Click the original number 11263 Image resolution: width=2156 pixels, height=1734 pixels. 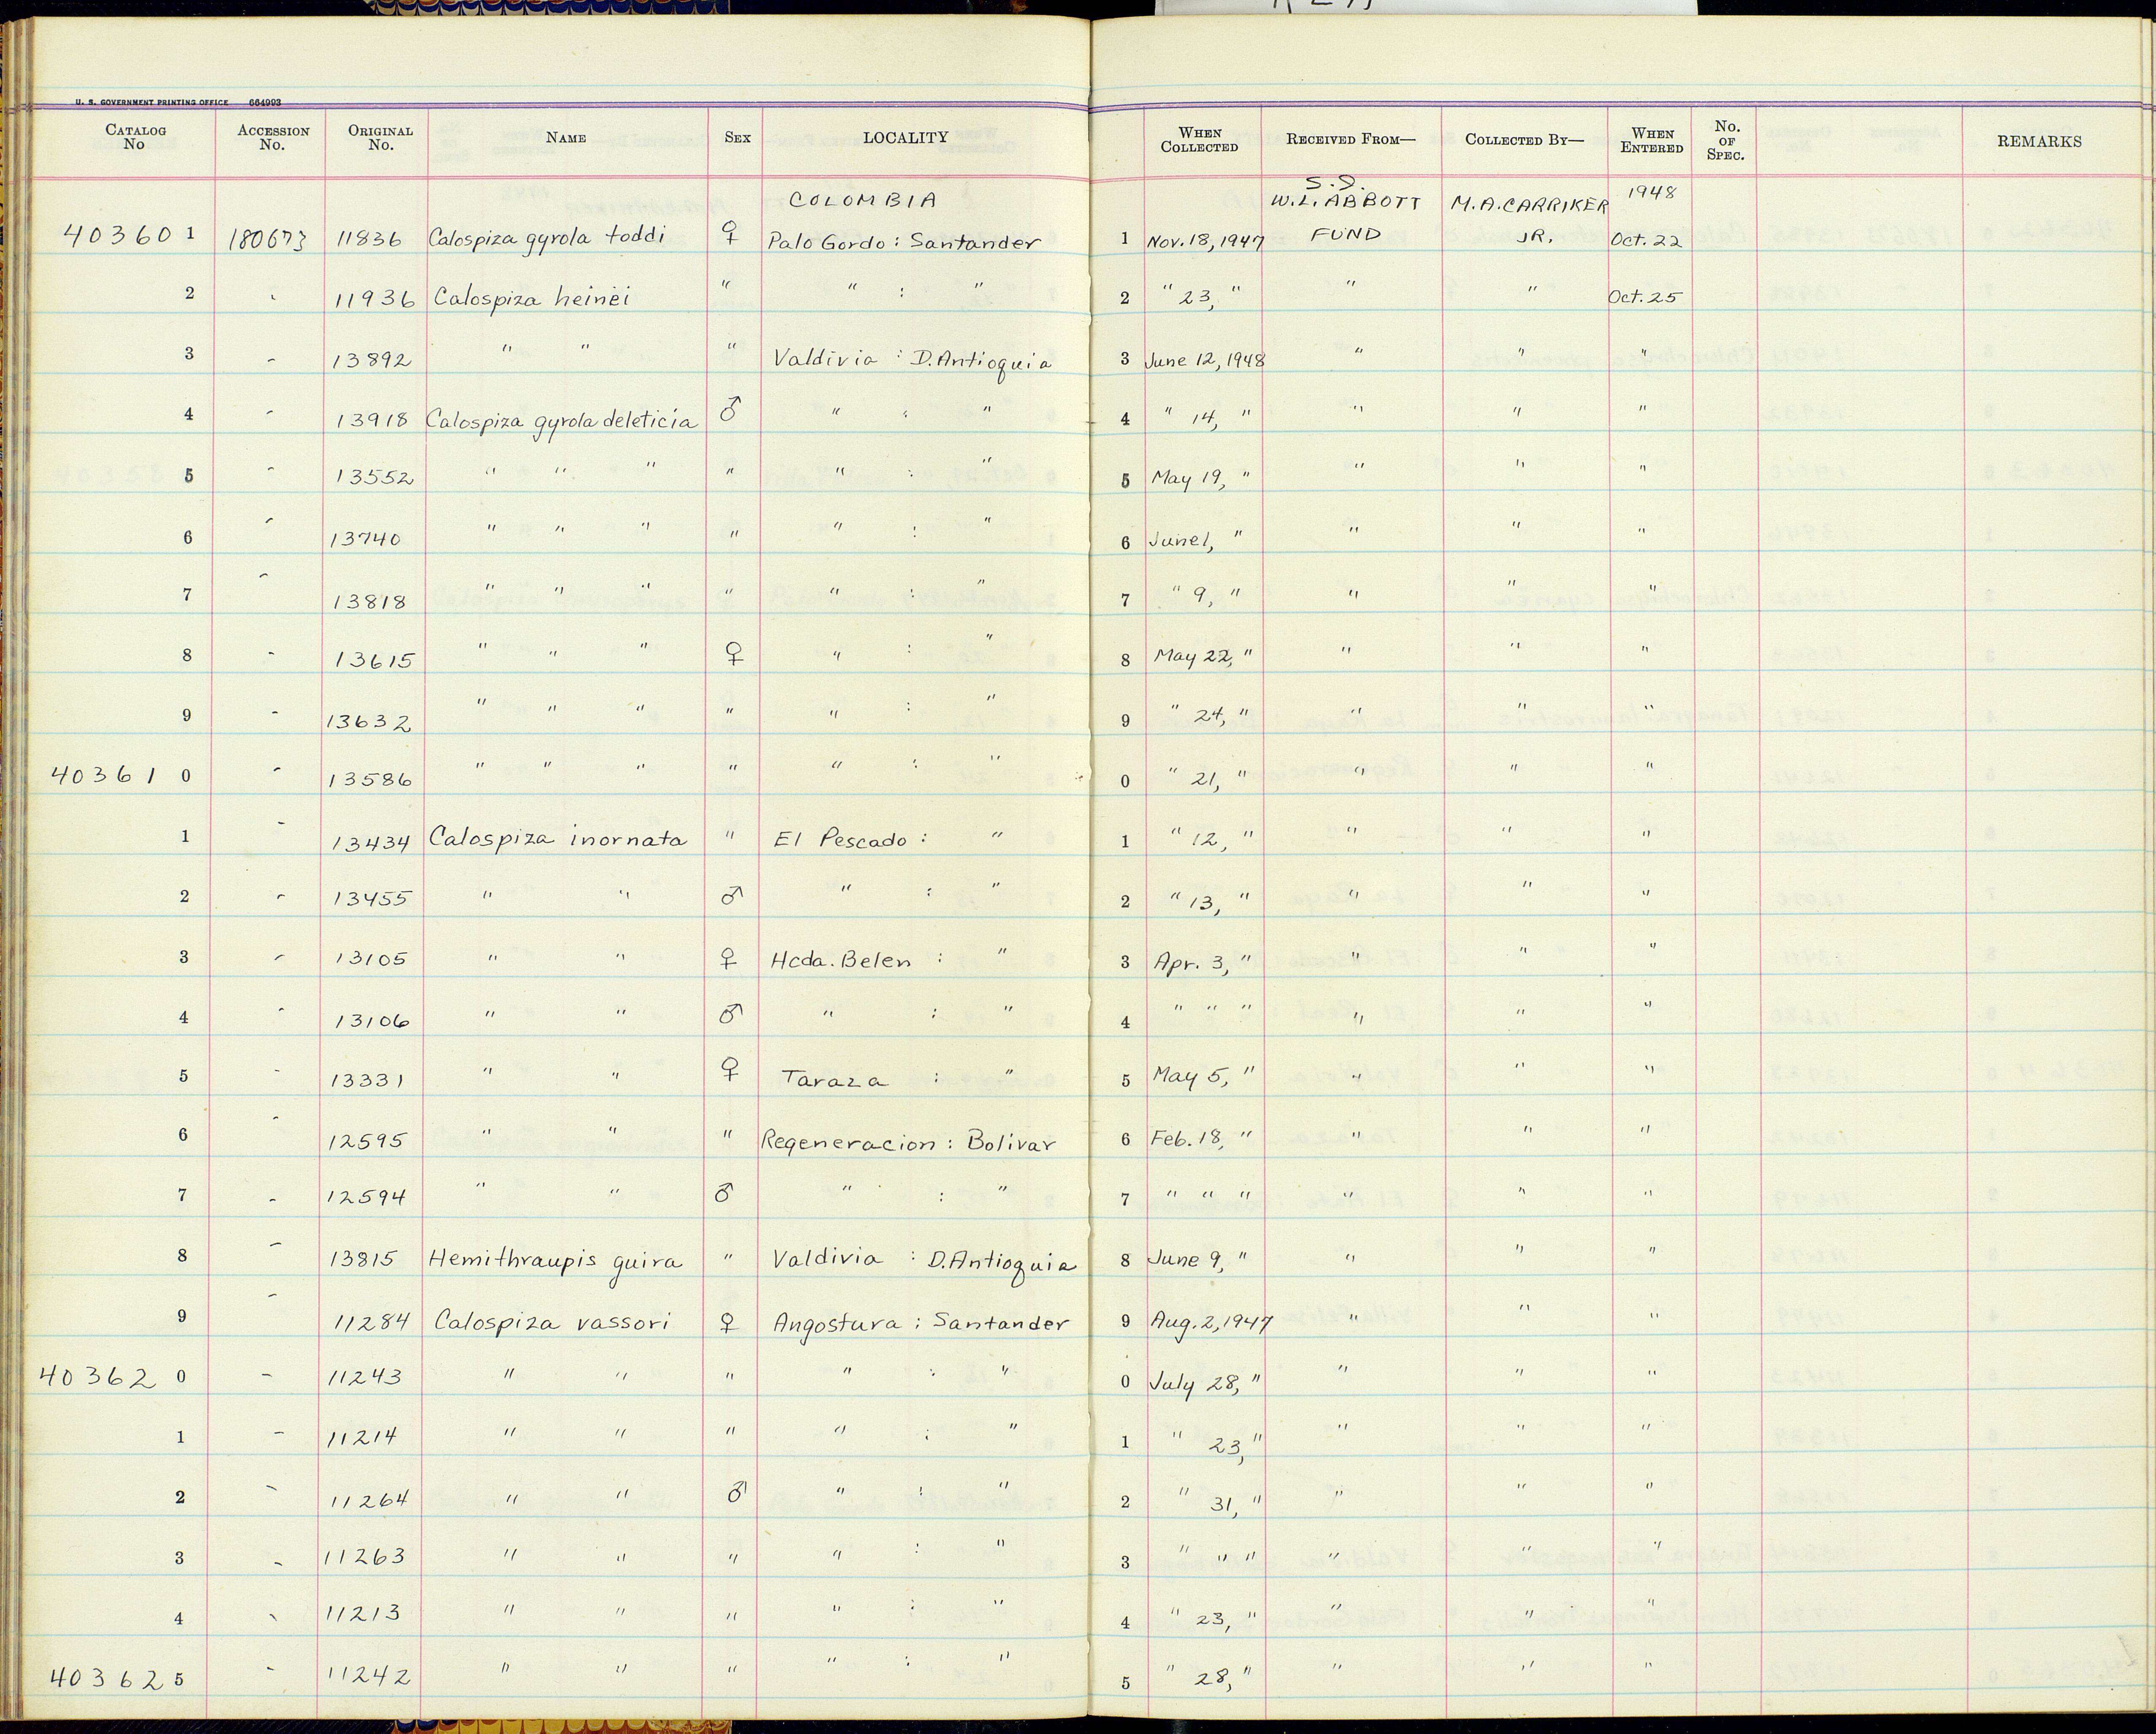point(365,1556)
